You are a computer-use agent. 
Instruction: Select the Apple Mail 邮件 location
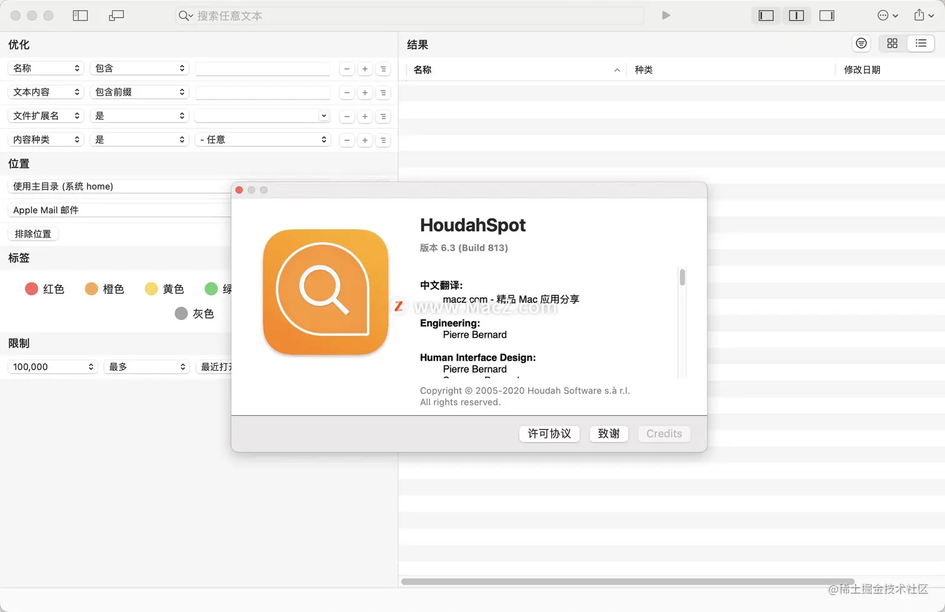coord(119,210)
